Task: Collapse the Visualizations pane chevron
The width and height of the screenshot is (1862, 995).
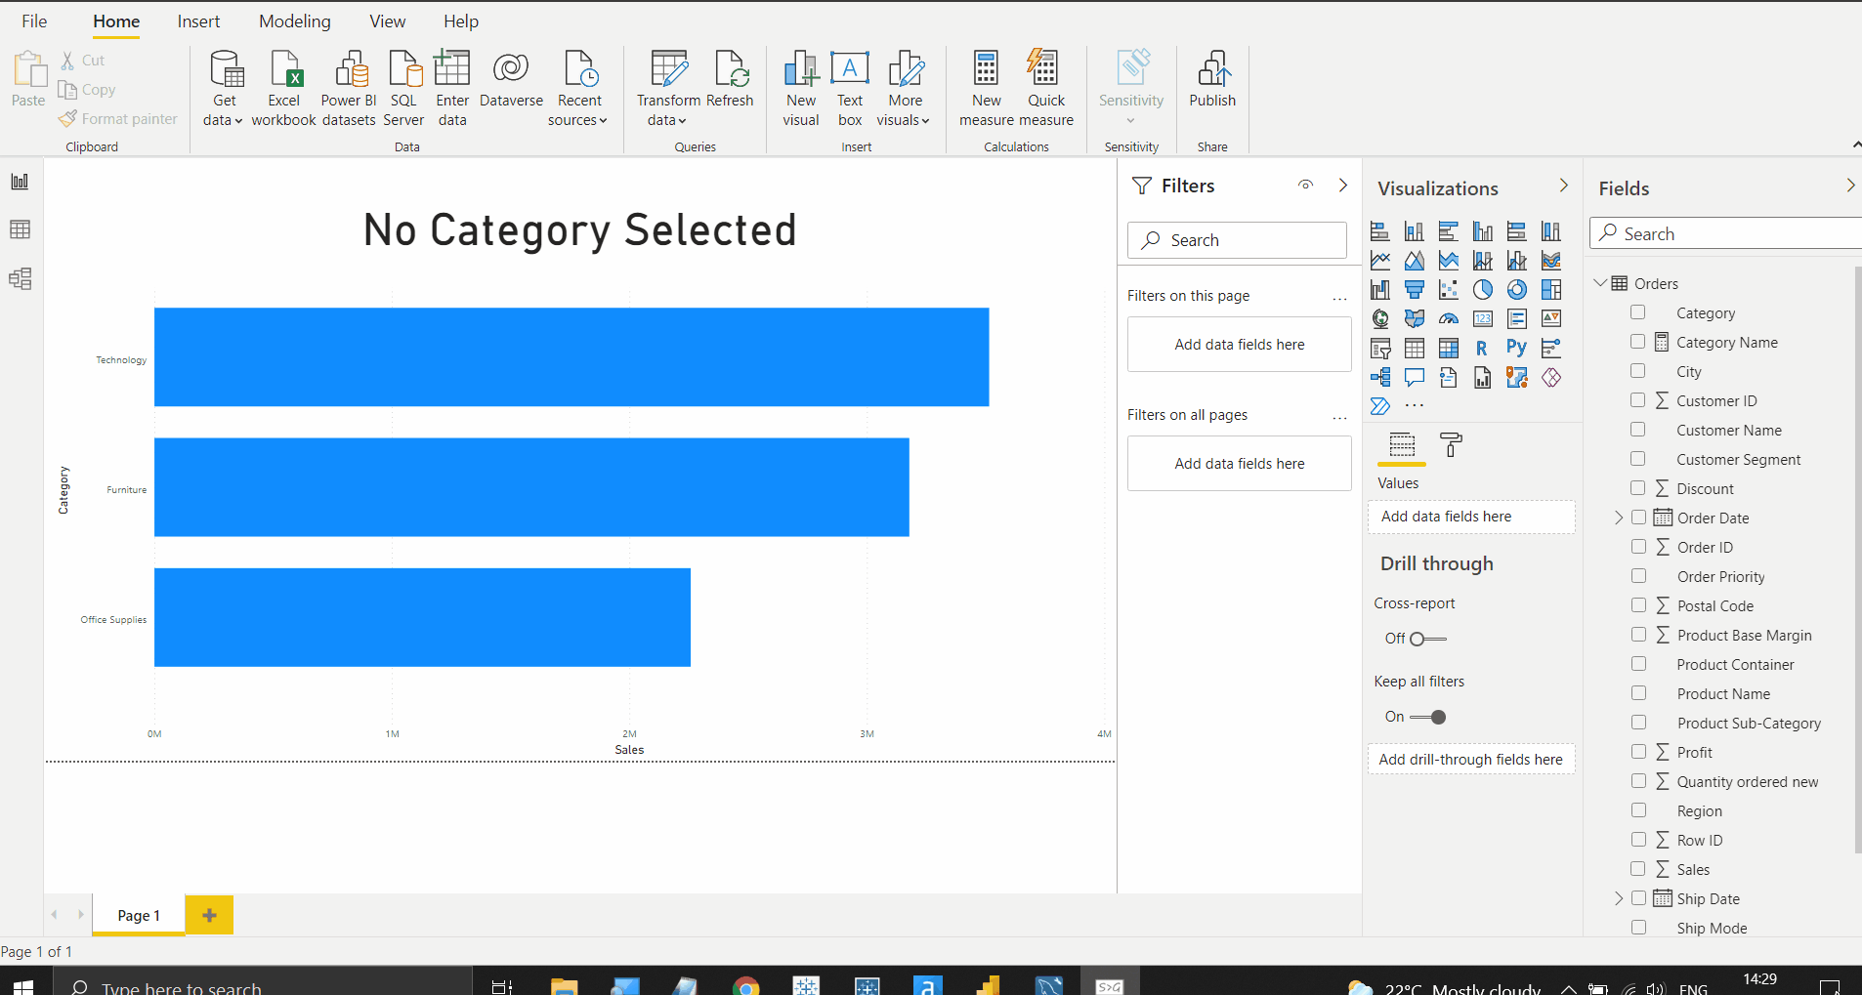Action: pos(1563,185)
